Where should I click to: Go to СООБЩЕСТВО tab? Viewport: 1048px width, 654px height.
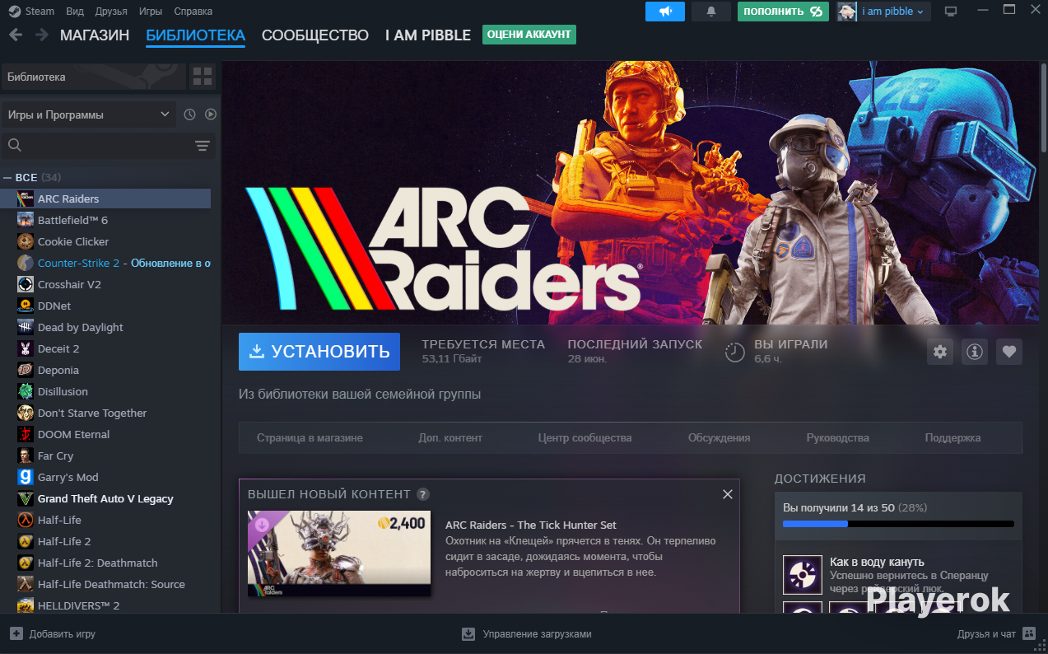point(315,35)
